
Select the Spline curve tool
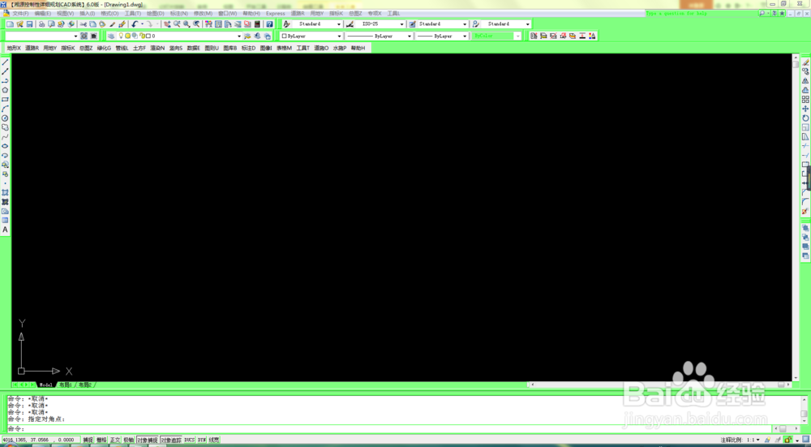[x=5, y=136]
